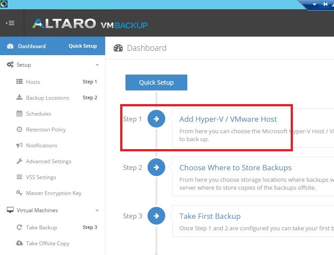Open Master Encryption Key menu item
Screen dimensions: 334x255
[x=54, y=193]
